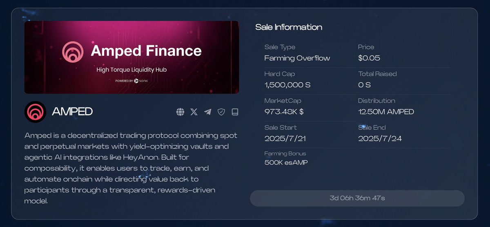This screenshot has width=490, height=227.
Task: Click the round AMPED token logo
Action: pos(35,112)
